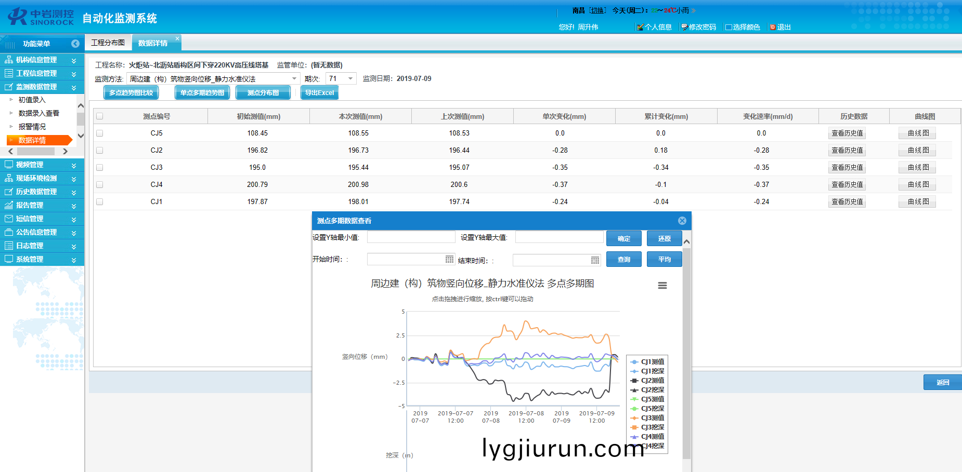
Task: Click the Y轴最小值 input field
Action: point(411,237)
